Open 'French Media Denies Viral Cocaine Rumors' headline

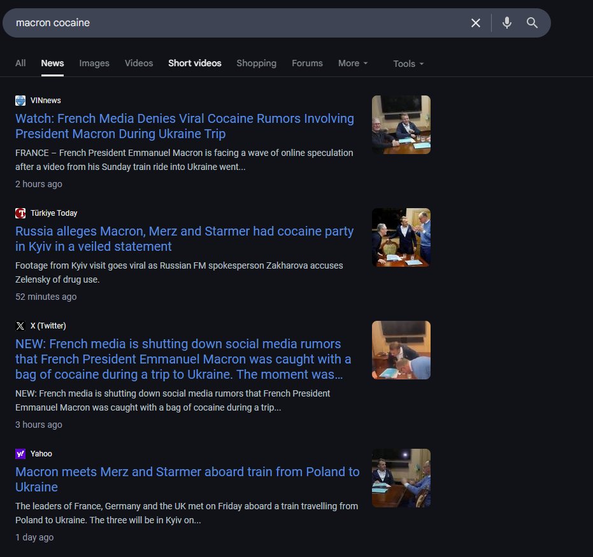coord(185,126)
